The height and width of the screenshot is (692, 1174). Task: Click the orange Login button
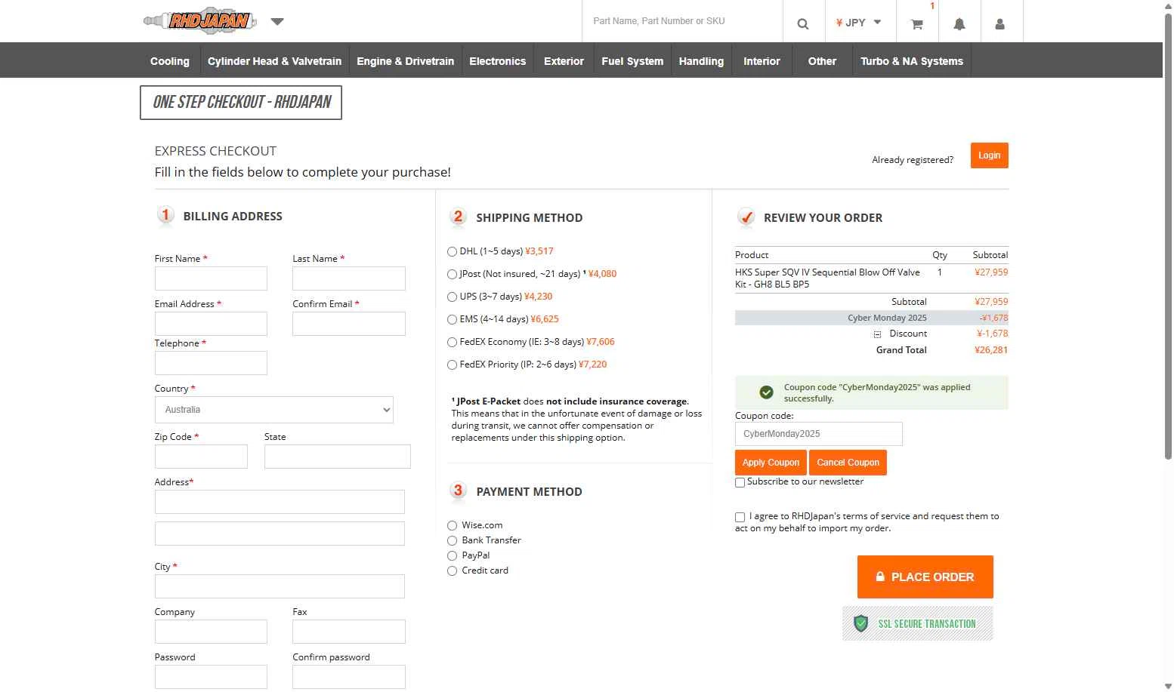(989, 155)
